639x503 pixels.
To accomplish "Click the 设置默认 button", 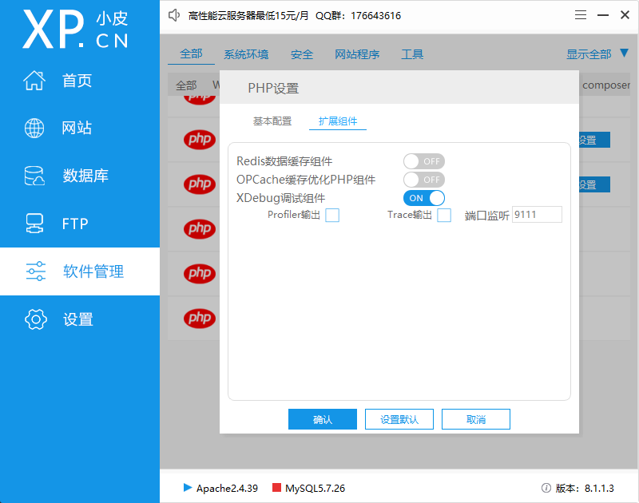I will [399, 419].
